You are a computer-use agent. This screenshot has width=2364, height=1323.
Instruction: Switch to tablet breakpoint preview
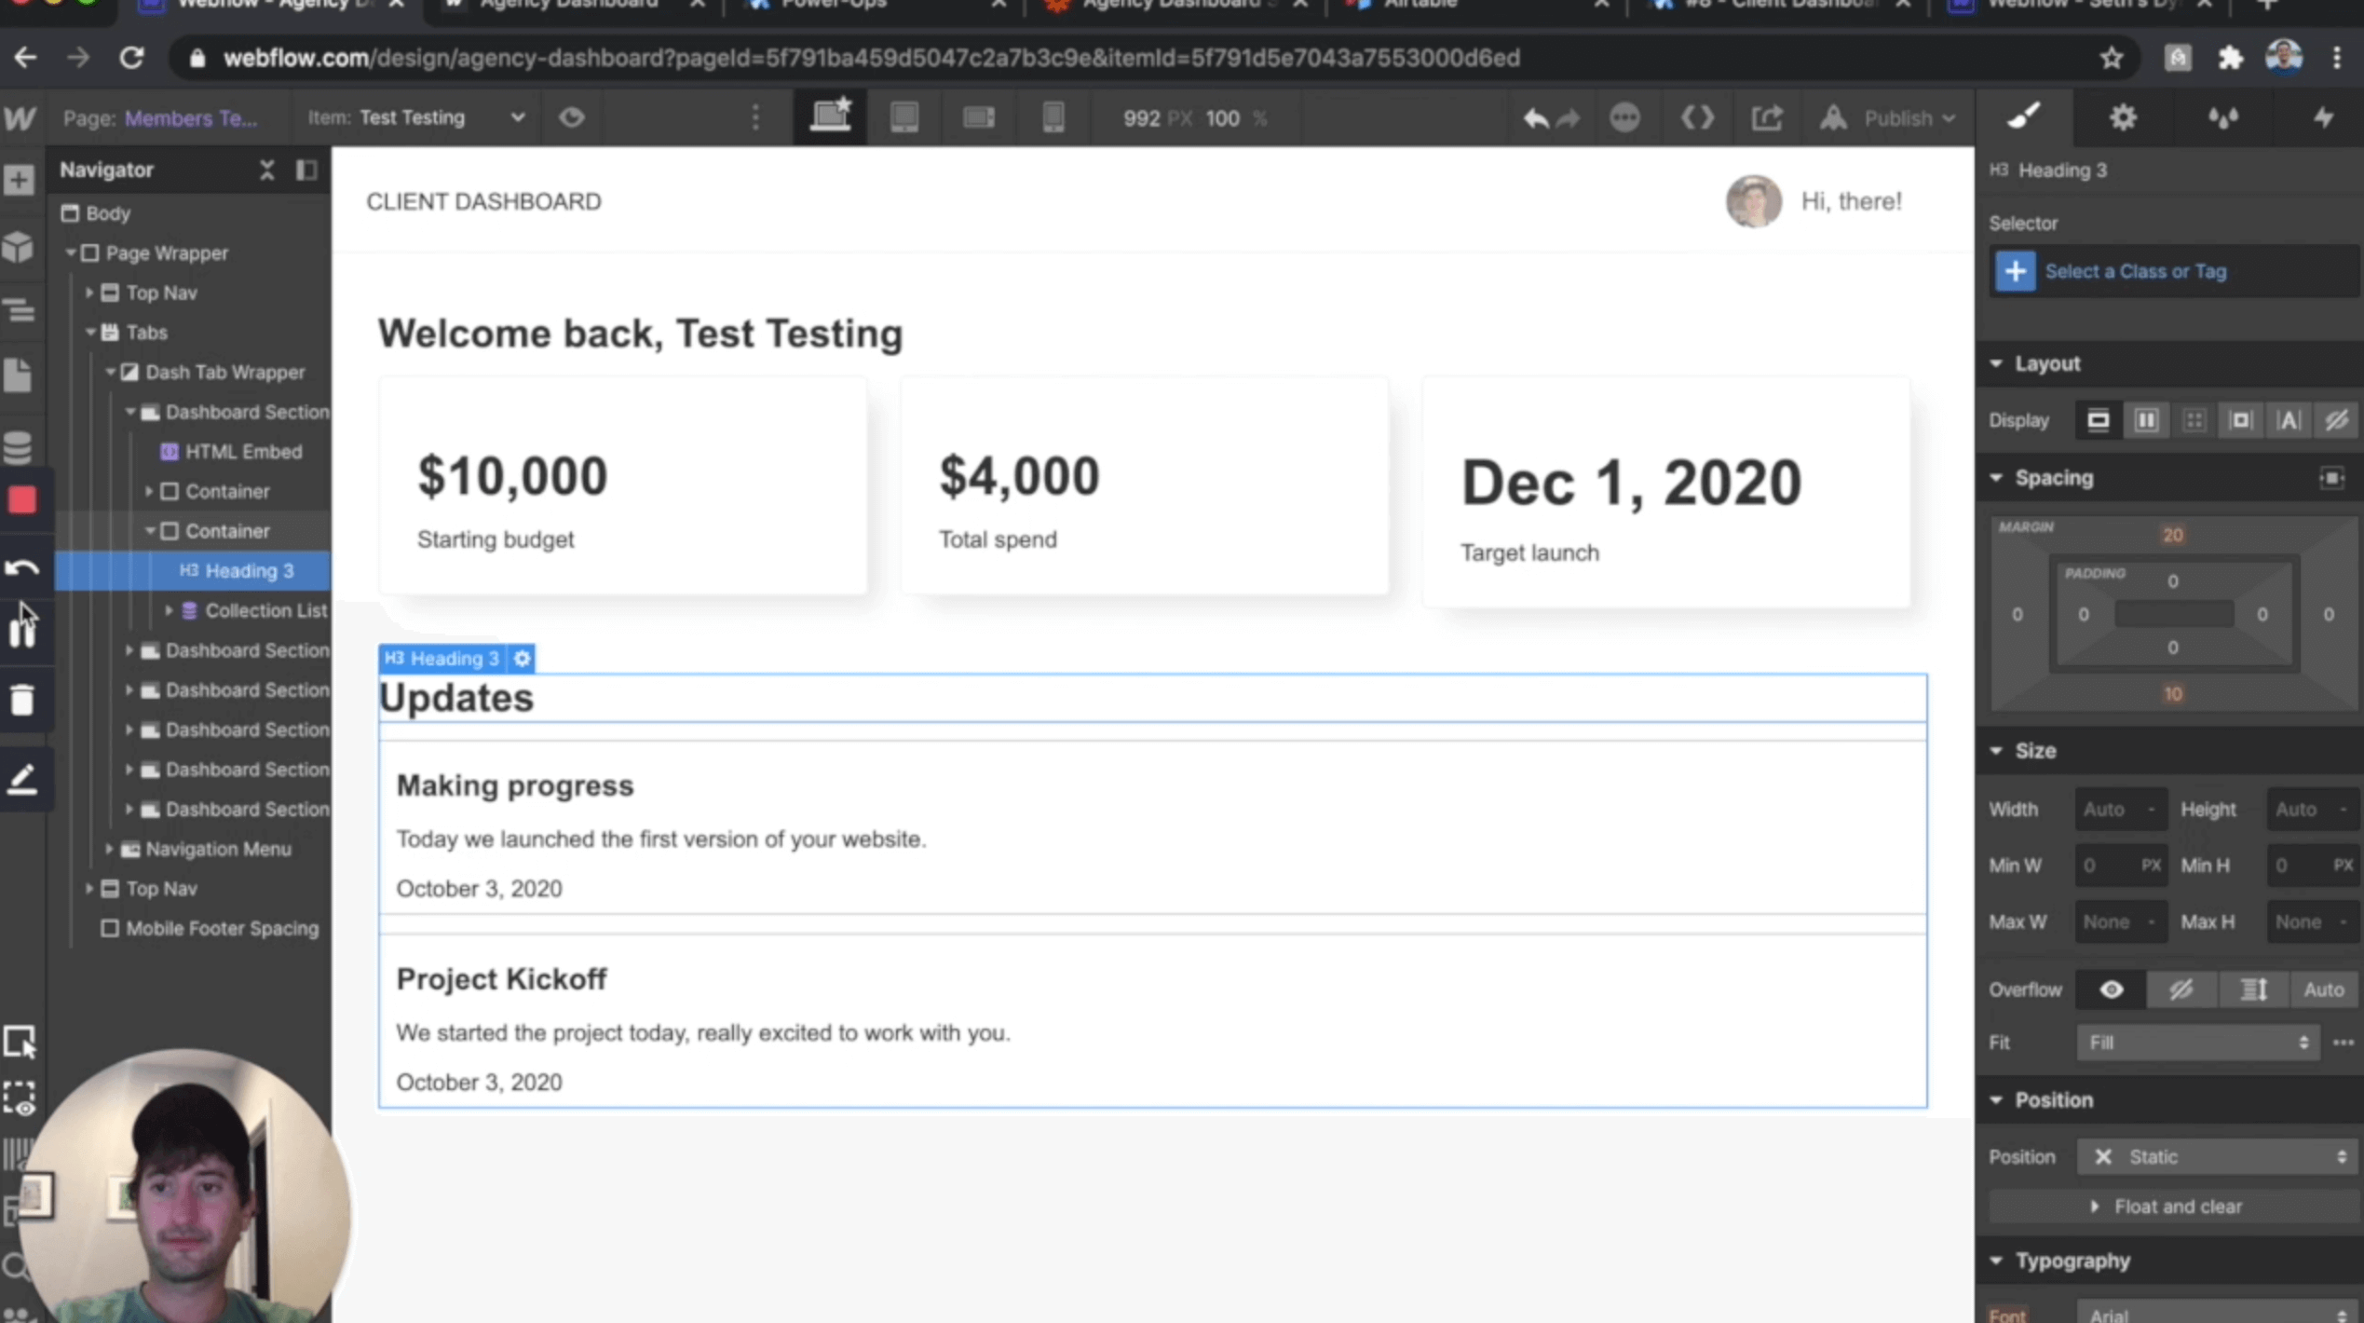tap(904, 117)
